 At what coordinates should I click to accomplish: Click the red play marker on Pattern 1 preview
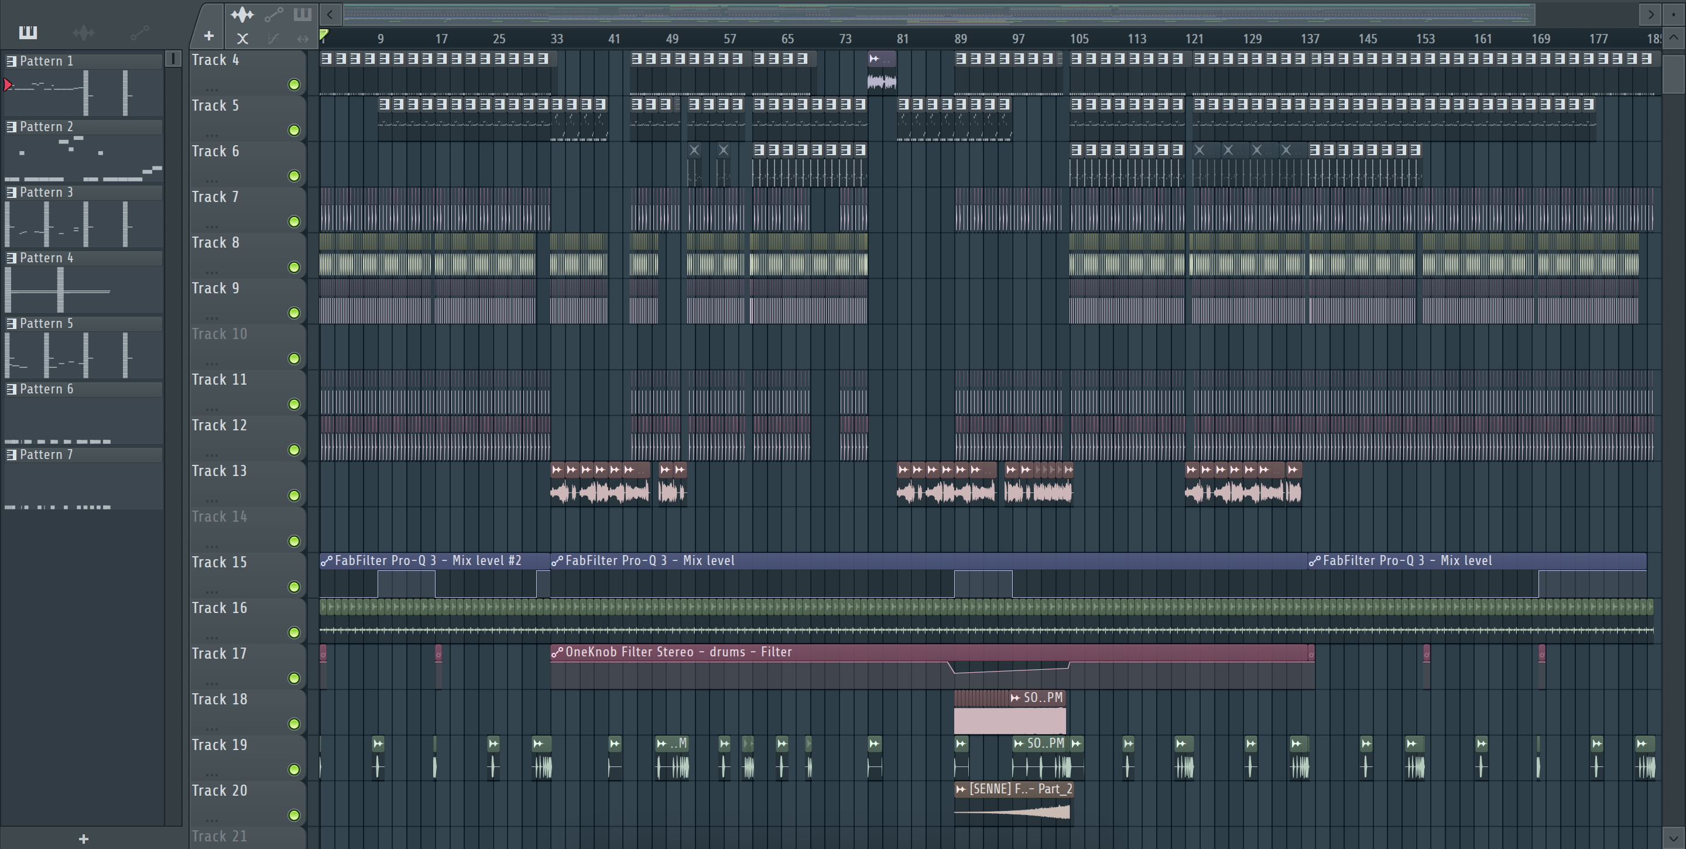pos(8,84)
